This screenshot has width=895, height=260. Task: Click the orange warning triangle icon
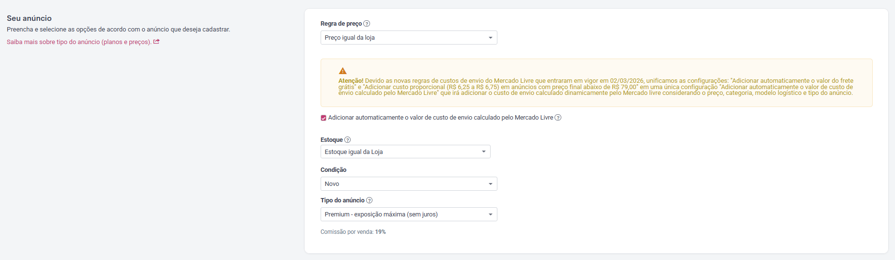click(x=342, y=71)
